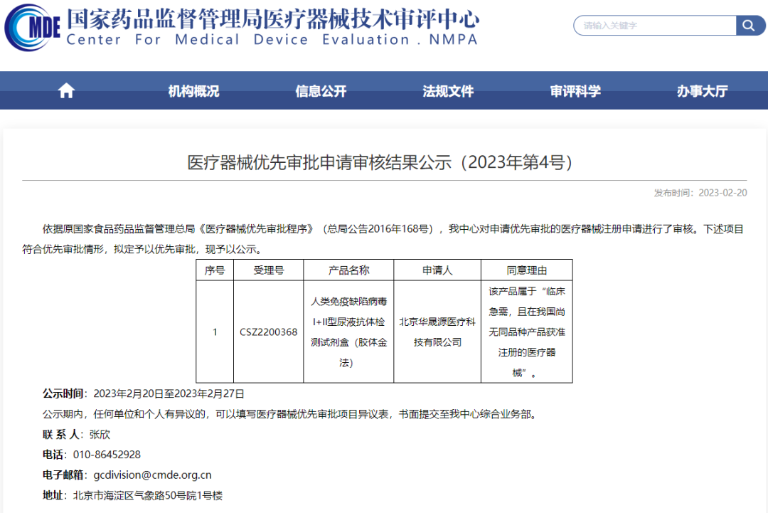Image resolution: width=768 pixels, height=513 pixels.
Task: Open the 机构概况 menu
Action: coord(193,91)
